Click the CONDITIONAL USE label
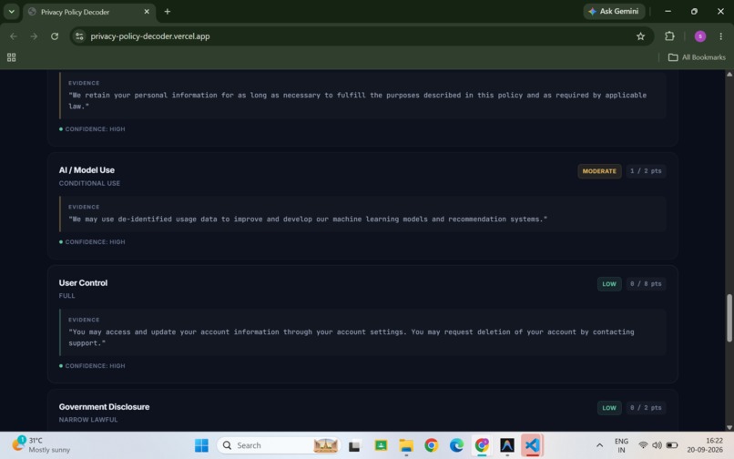 [89, 183]
